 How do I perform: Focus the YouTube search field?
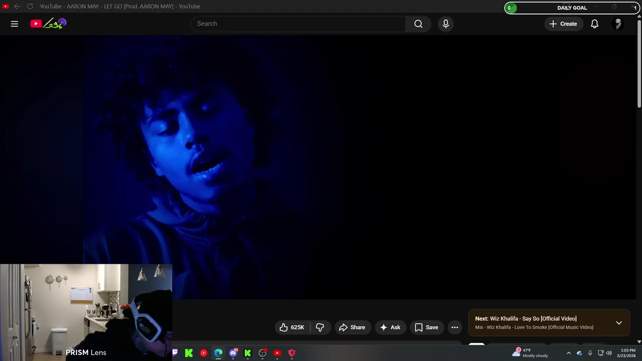pos(298,24)
